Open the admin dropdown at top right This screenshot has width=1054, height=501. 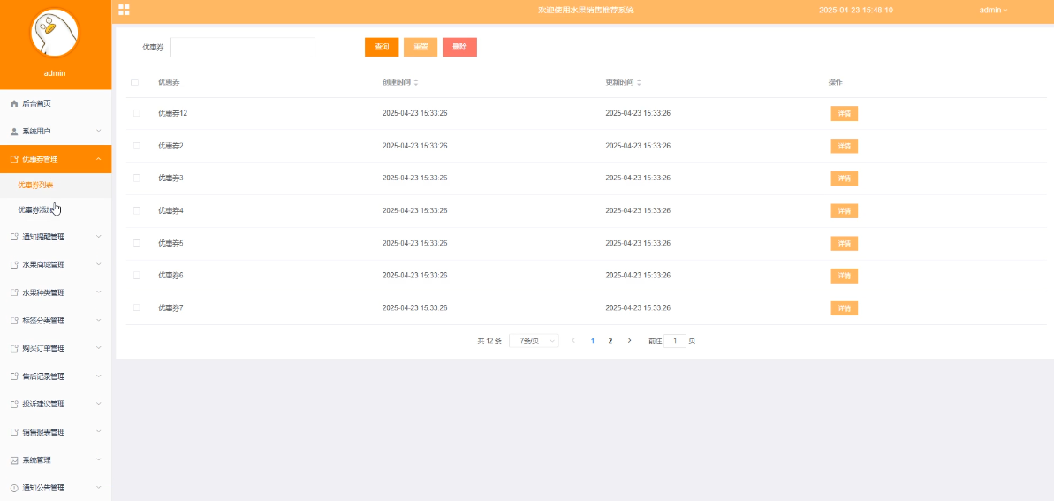click(994, 10)
